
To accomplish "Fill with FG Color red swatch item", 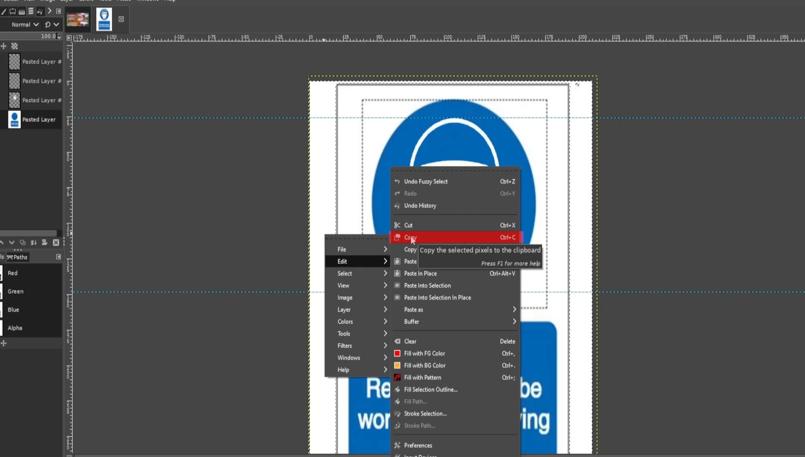I will [455, 354].
